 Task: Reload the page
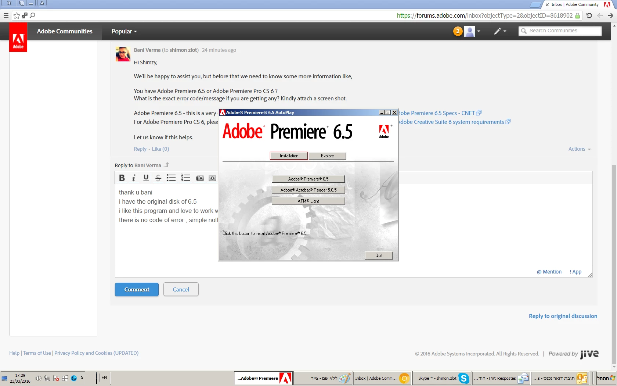point(589,15)
